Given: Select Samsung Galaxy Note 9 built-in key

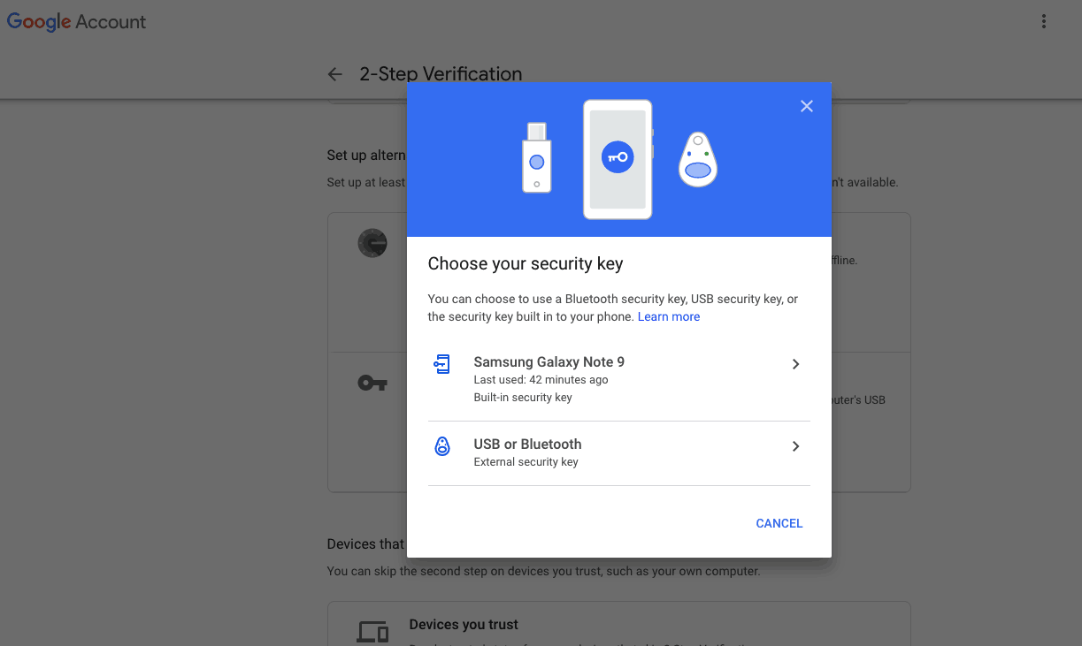Looking at the screenshot, I should point(618,379).
